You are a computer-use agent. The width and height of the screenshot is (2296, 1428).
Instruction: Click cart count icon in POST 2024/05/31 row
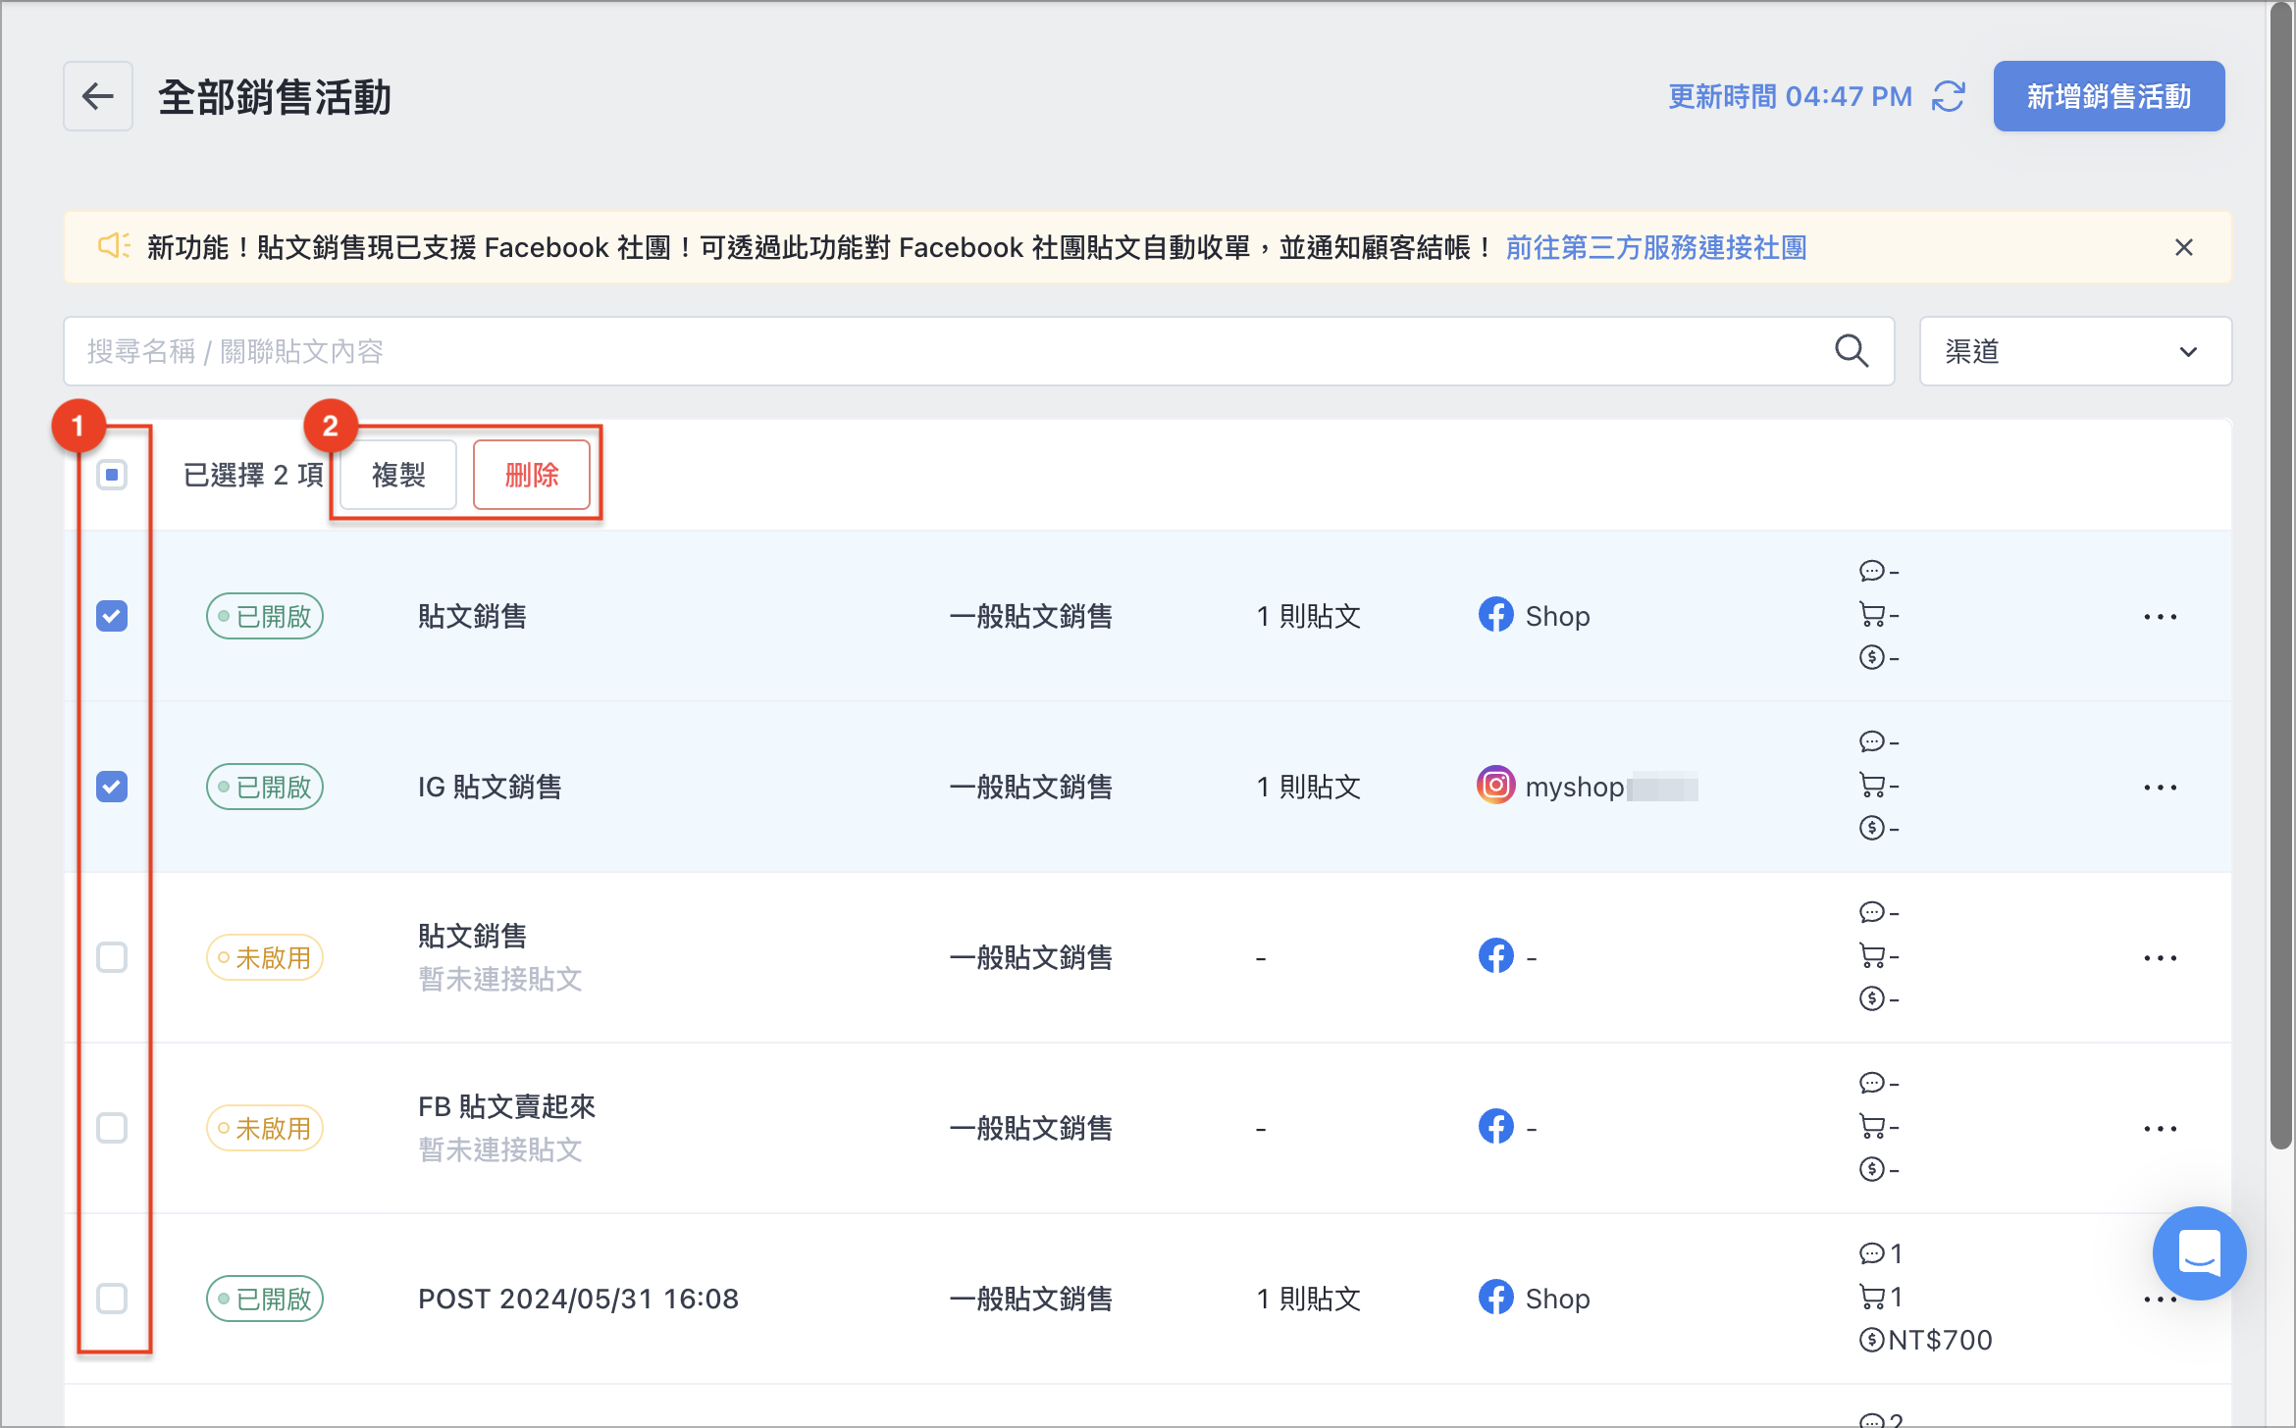tap(1871, 1297)
